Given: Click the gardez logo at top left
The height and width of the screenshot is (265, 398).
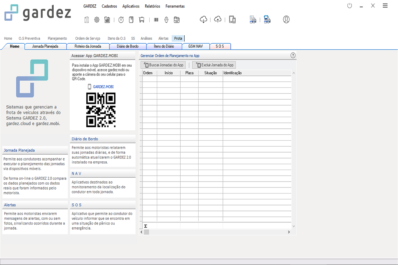Looking at the screenshot, I should (x=37, y=12).
